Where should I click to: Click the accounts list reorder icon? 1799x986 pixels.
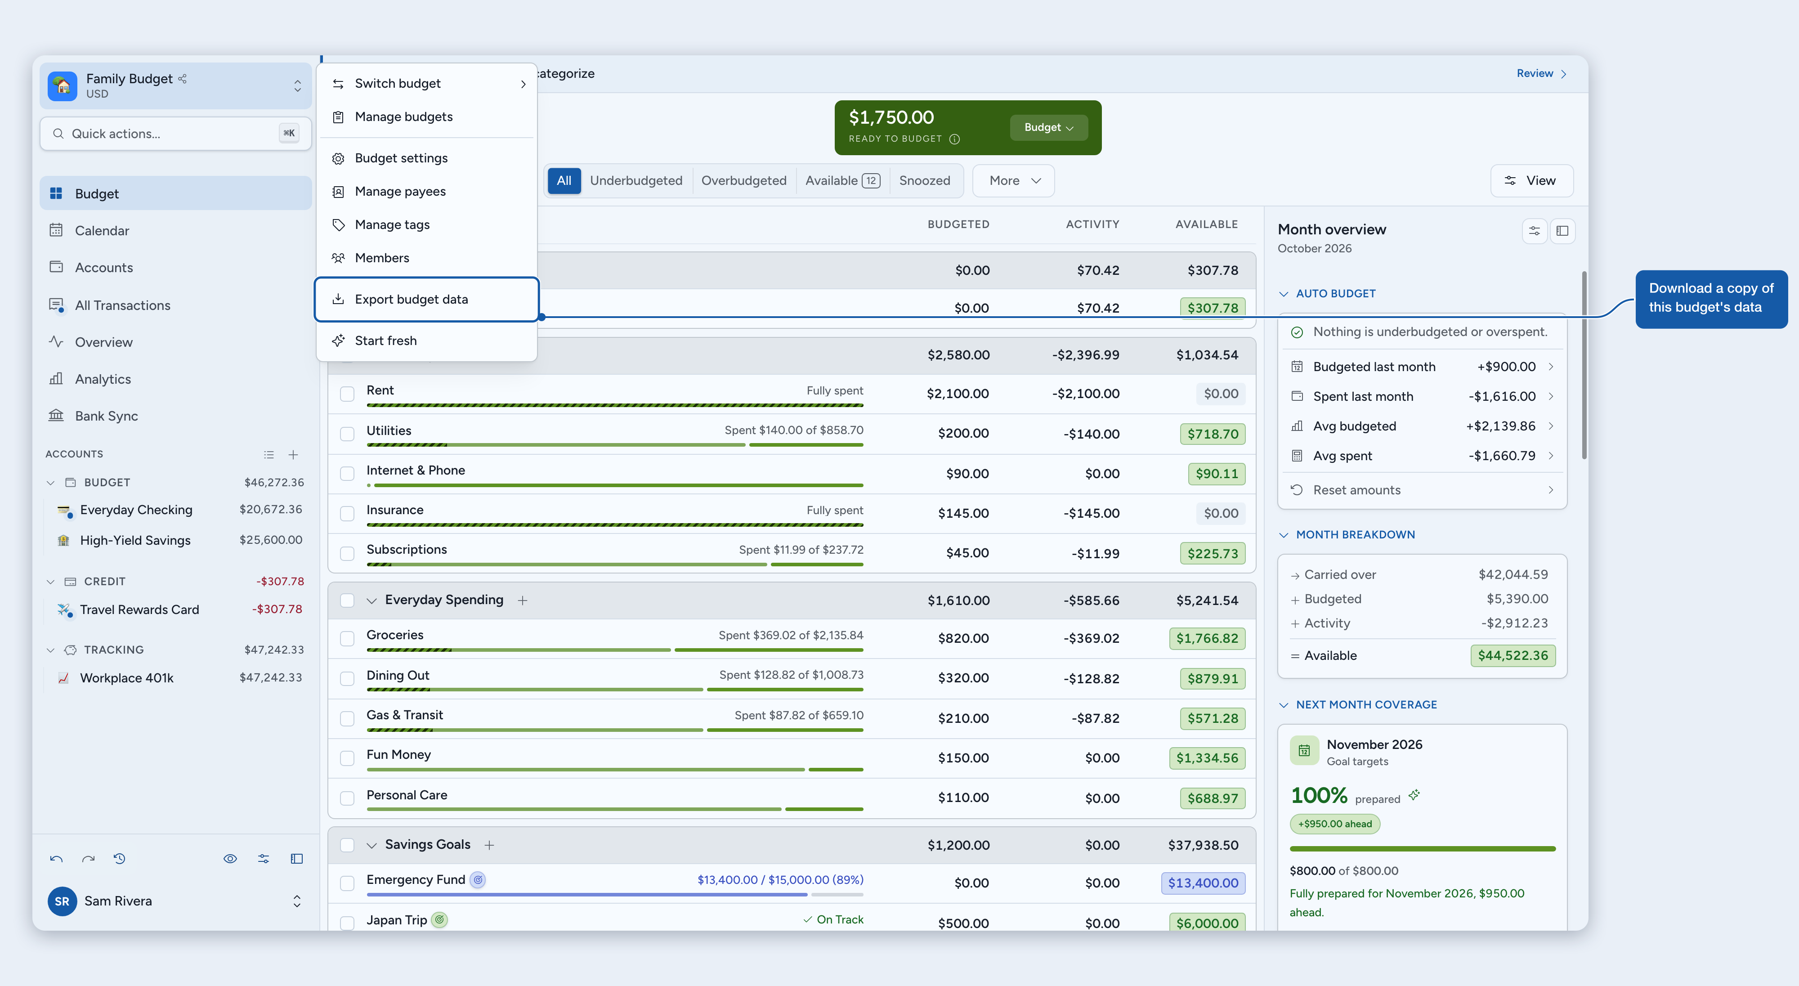pos(269,455)
